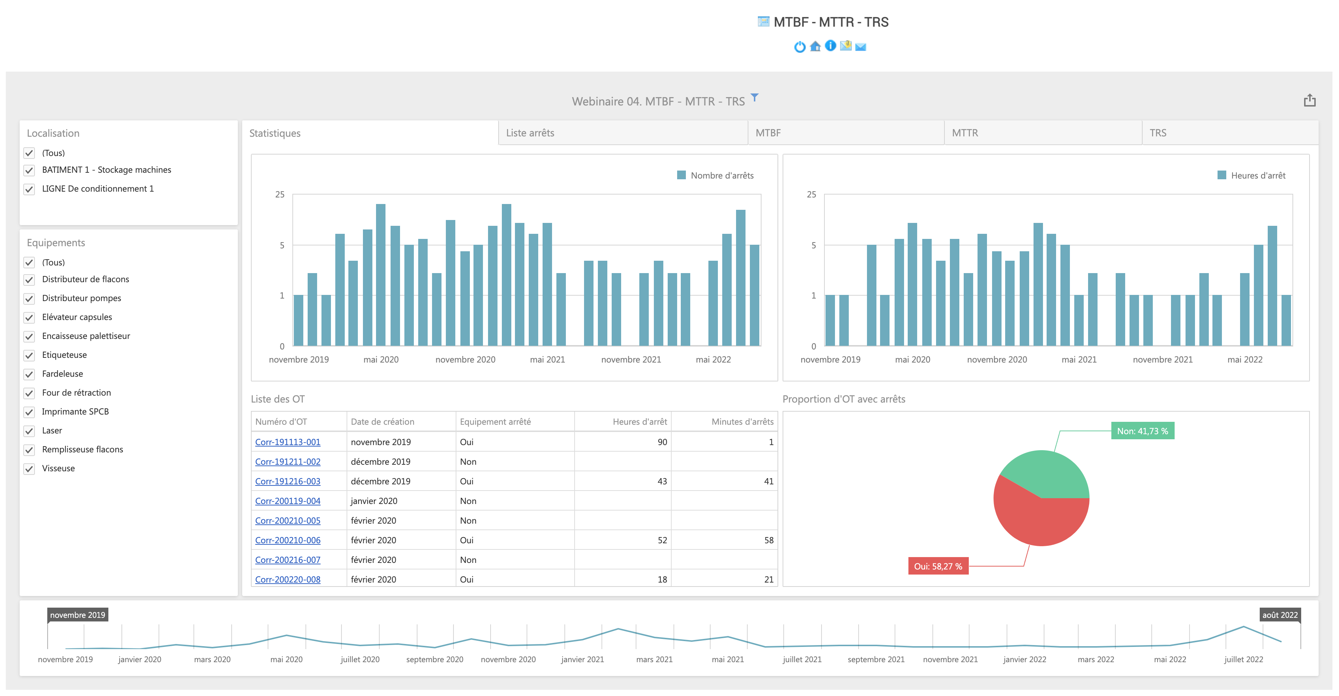Click the 'Webinaire 04. MTBF - MTTR - TRS' title
This screenshot has height=696, width=1339.
[658, 101]
